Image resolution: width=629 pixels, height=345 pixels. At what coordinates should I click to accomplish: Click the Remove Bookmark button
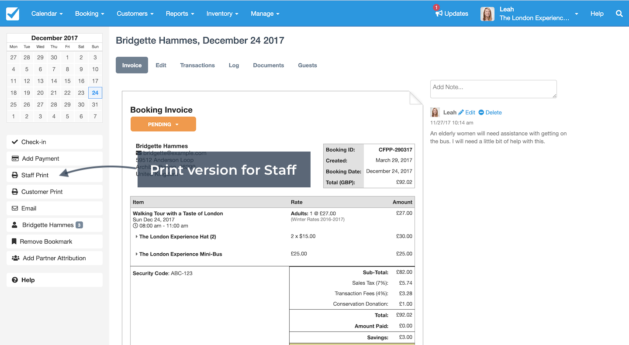(55, 241)
